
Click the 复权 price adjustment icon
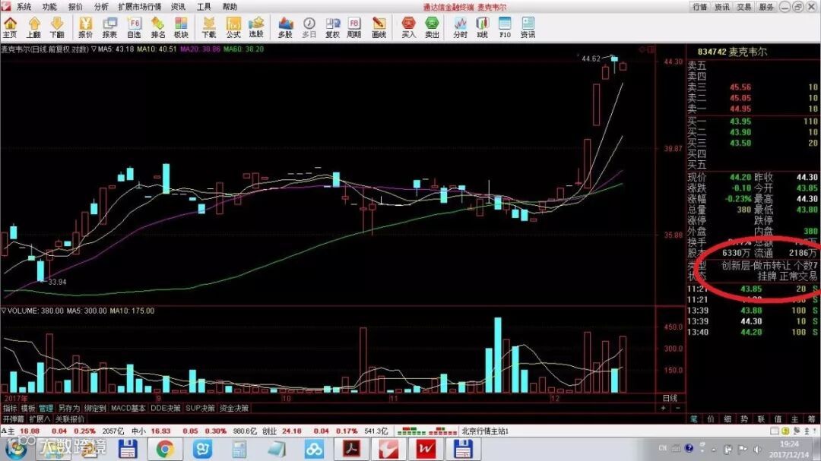pos(332,27)
